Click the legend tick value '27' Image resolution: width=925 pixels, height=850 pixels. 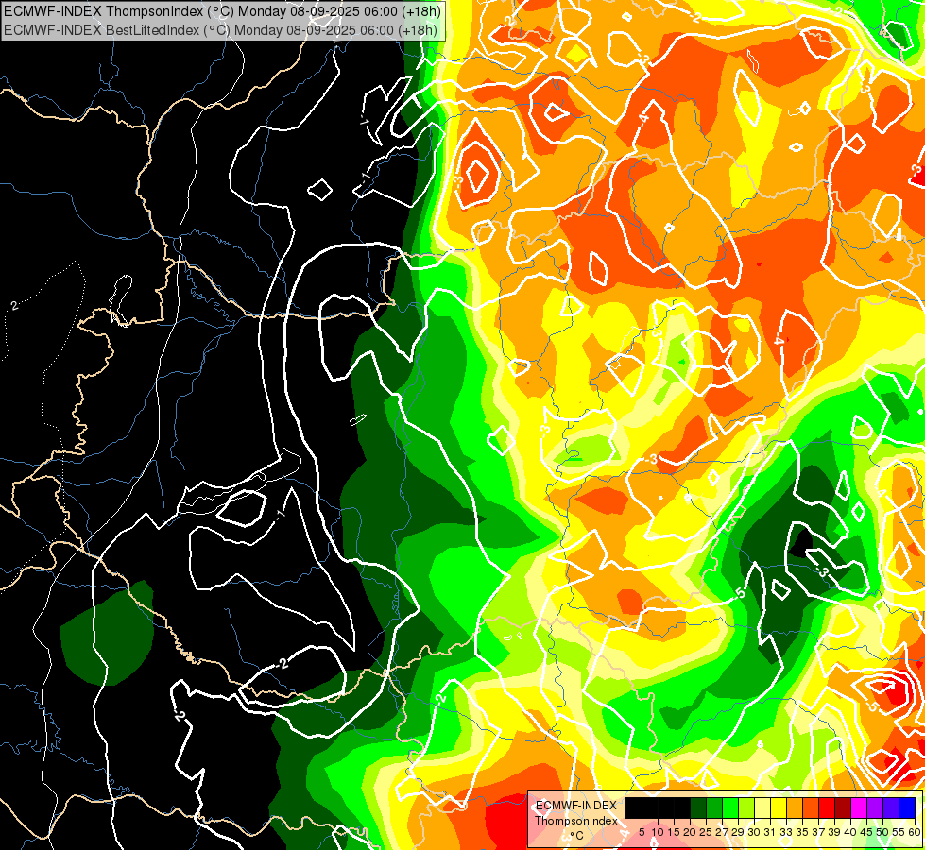pos(723,832)
